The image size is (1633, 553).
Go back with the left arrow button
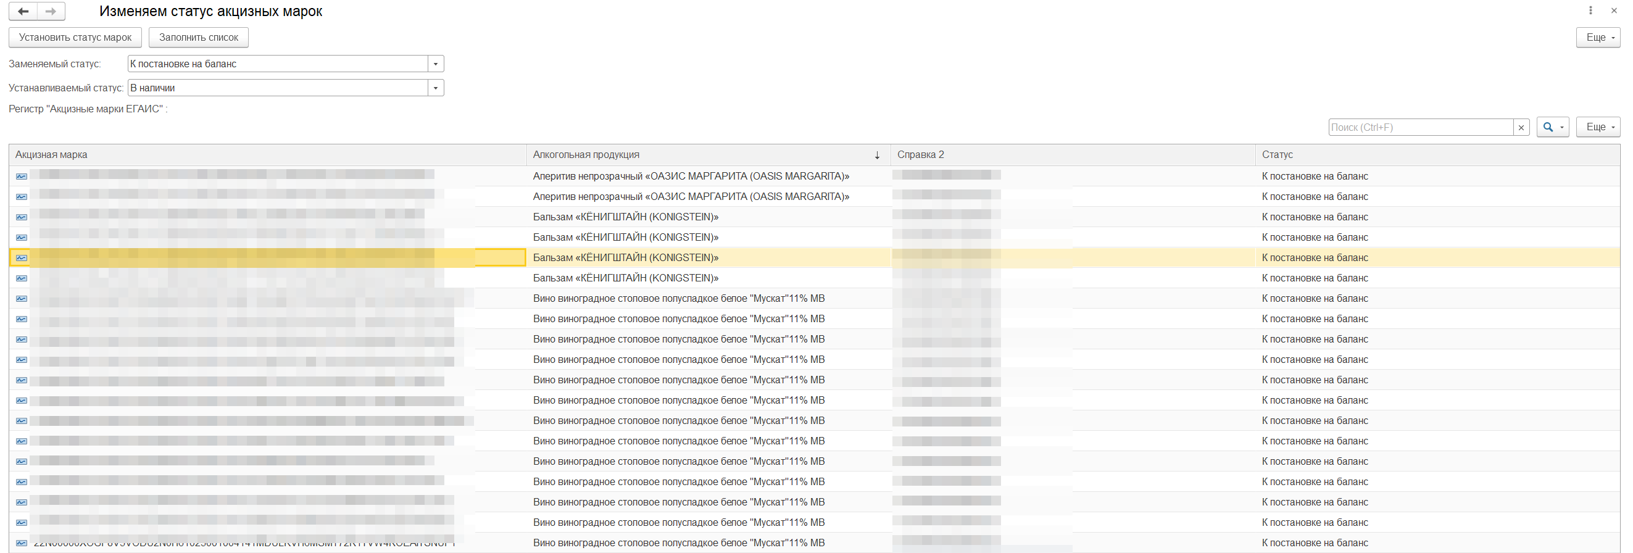click(x=23, y=11)
